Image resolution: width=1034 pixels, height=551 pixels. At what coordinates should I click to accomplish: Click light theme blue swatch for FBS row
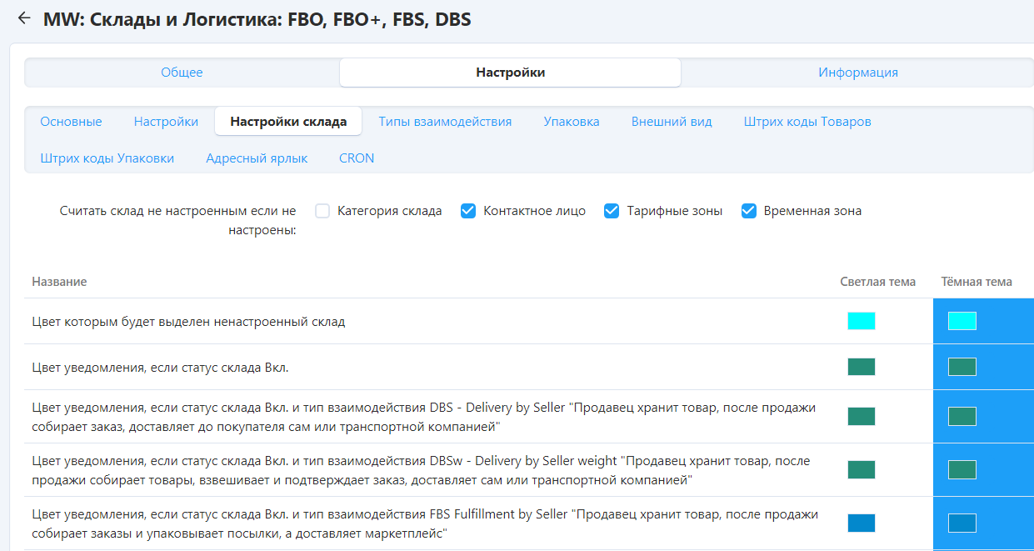tap(861, 523)
